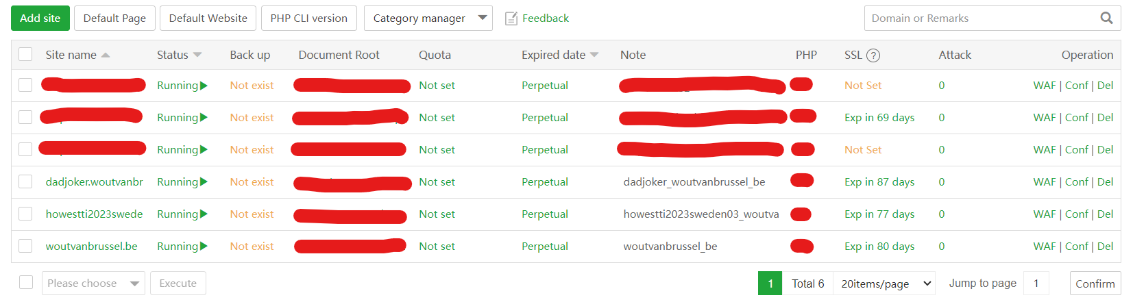Toggle the select-all checkbox in header

25,55
